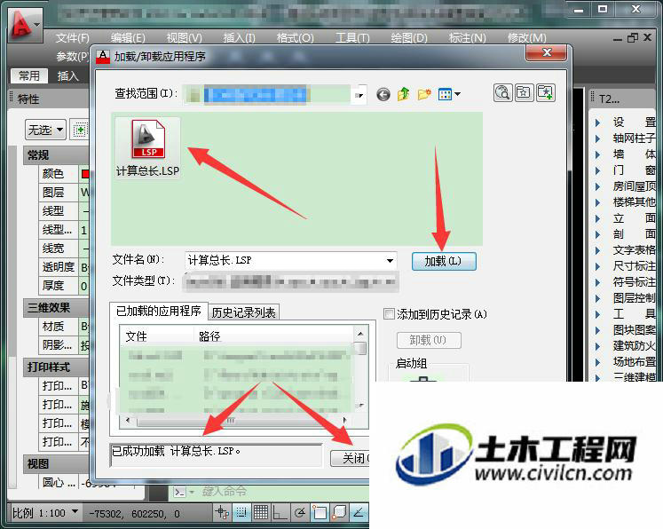Open the 修改(M) menu

(527, 38)
